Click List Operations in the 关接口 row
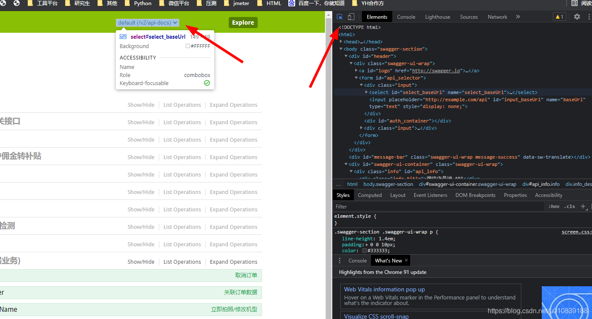The width and height of the screenshot is (592, 319). point(182,122)
